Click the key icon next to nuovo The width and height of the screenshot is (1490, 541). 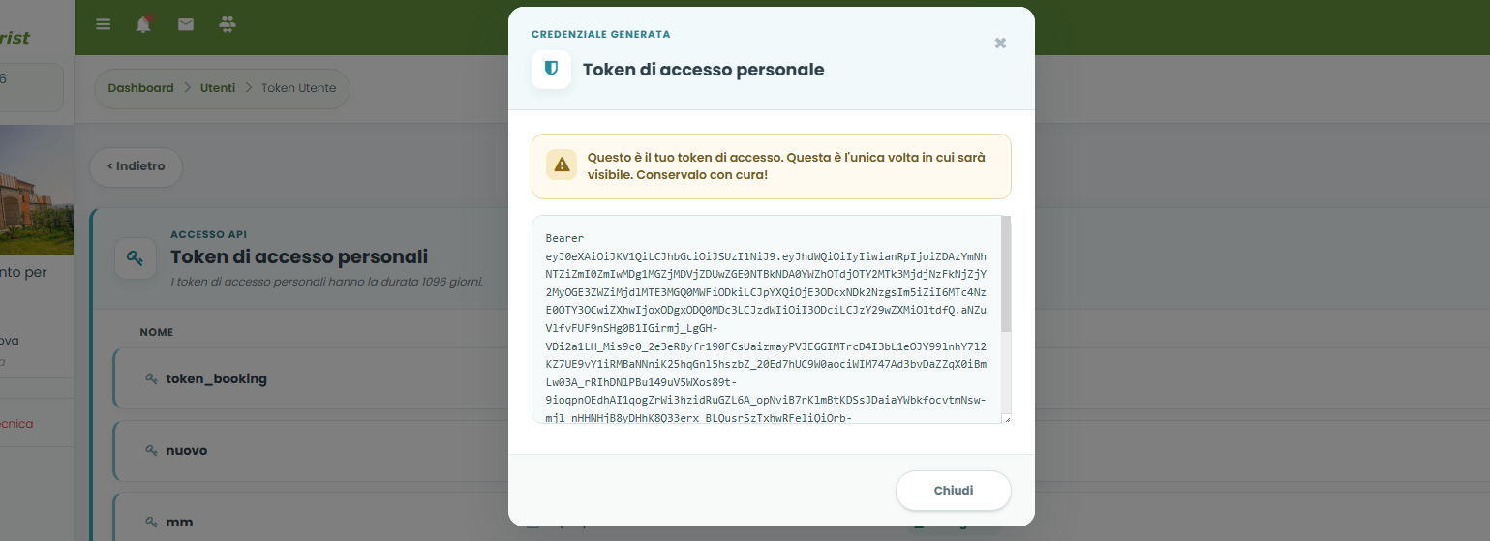click(151, 451)
